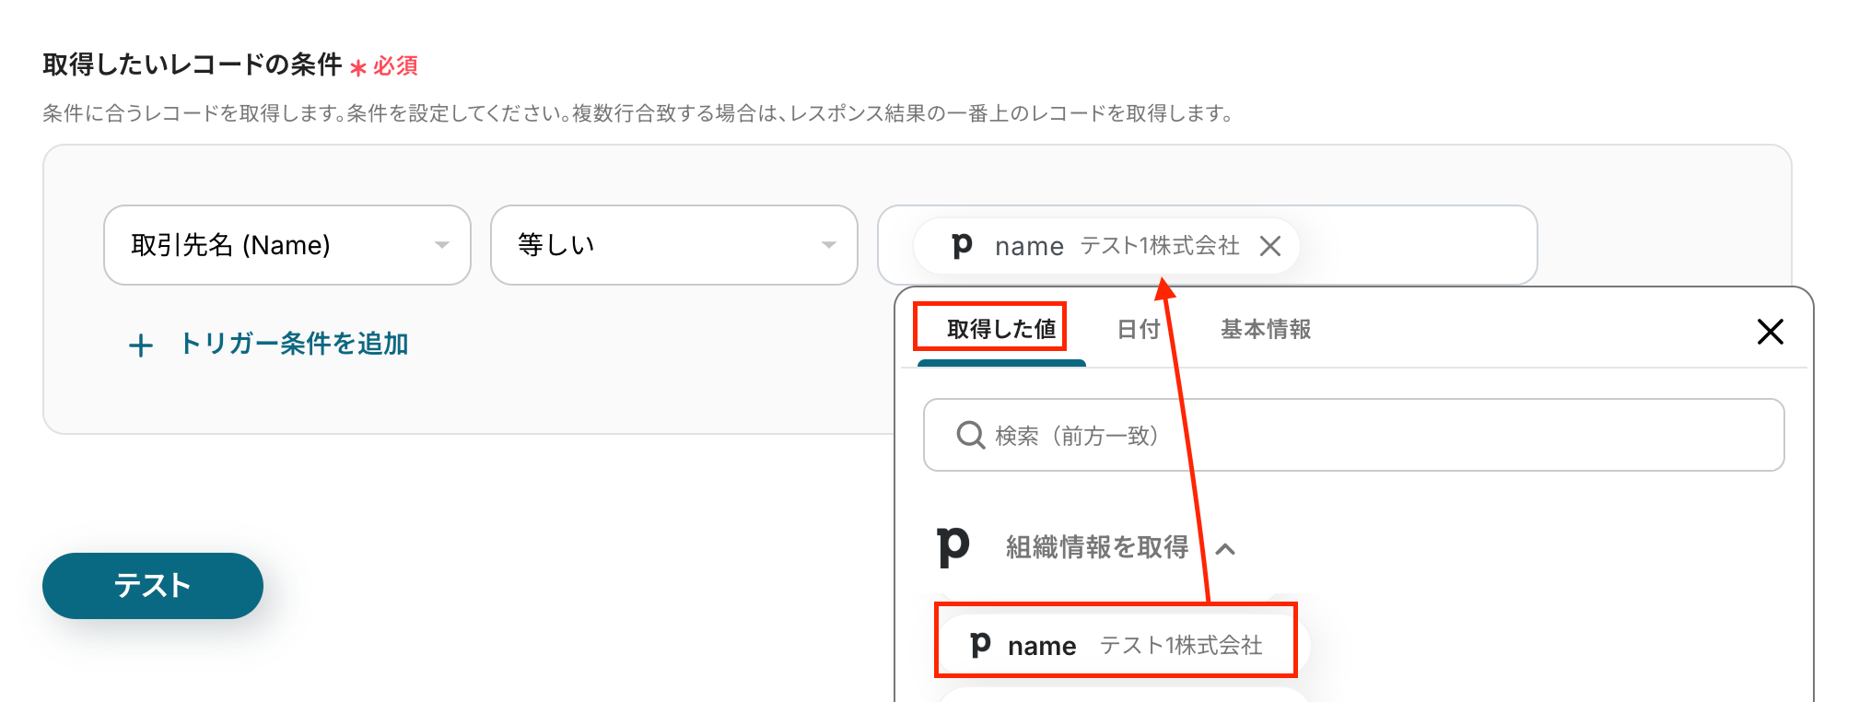The height and width of the screenshot is (702, 1859).
Task: Click the magnifier icon in the search box
Action: [971, 435]
